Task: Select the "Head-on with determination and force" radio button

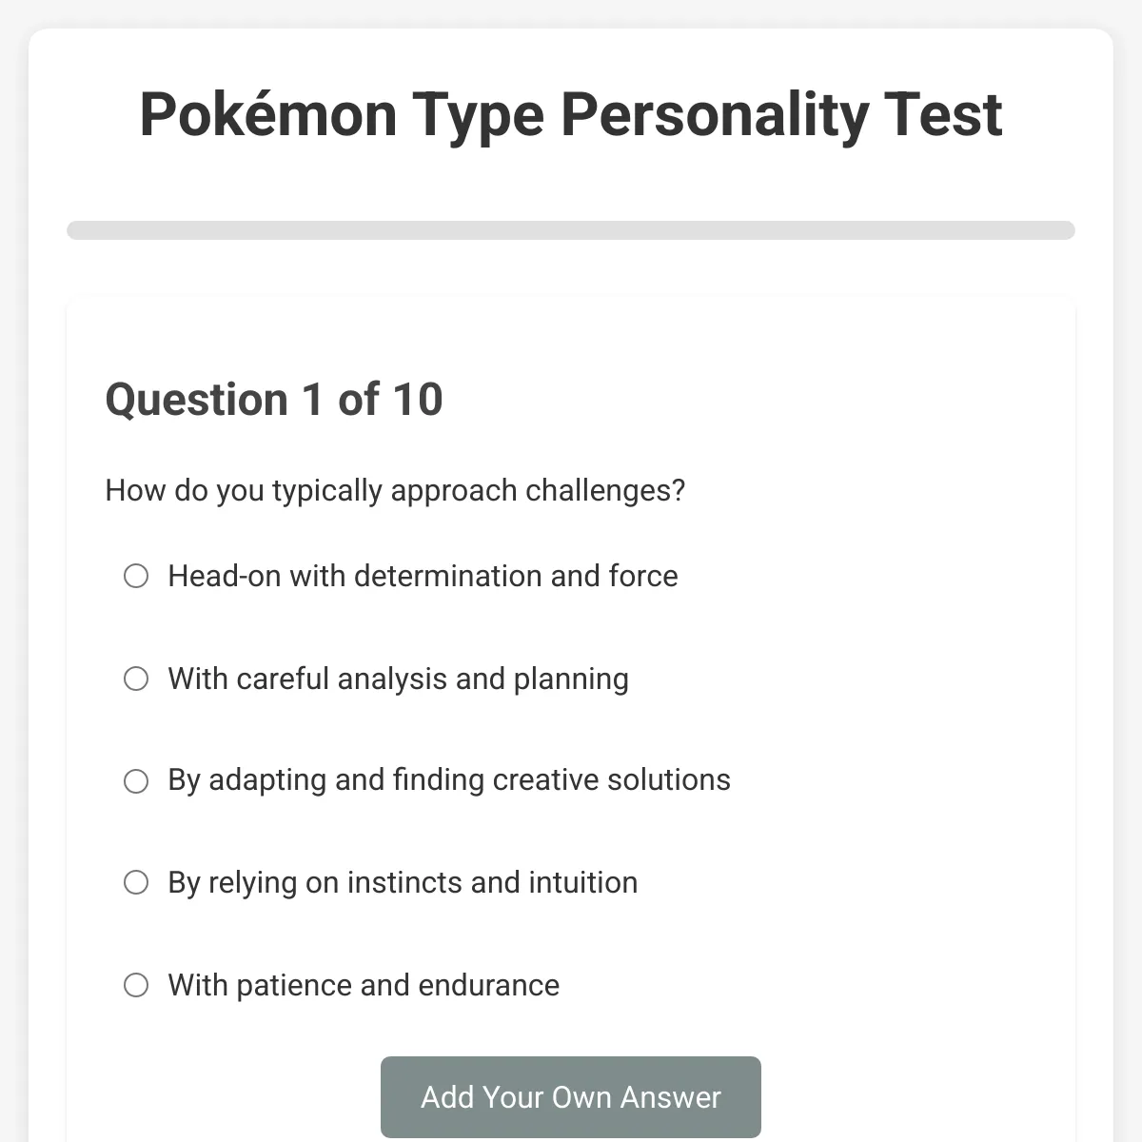Action: (136, 576)
